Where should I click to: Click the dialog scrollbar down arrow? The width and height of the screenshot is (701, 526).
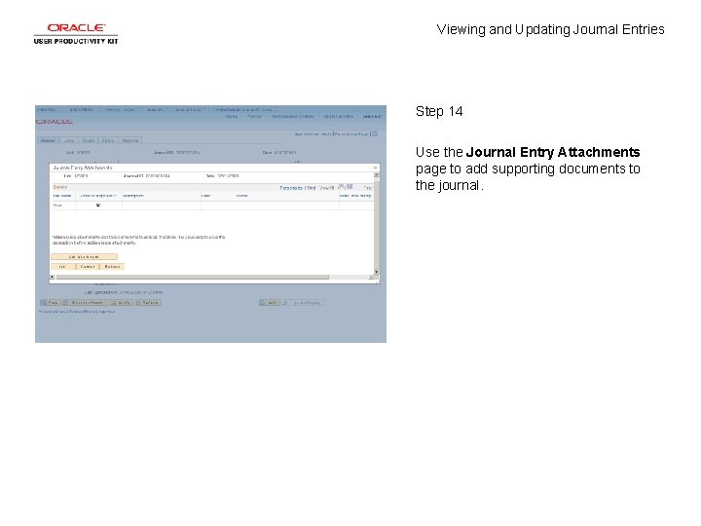click(x=377, y=272)
